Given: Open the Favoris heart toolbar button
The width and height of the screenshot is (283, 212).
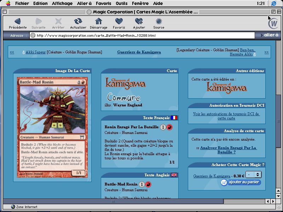Looking at the screenshot, I should pos(119,23).
